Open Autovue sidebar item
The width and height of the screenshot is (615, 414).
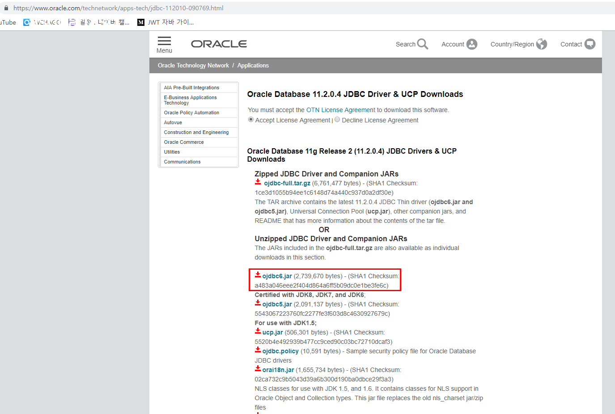pyautogui.click(x=199, y=123)
